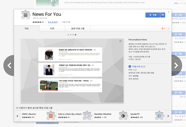Switch to the 리뷰 tab
Image resolution: width=186 pixels, height=127 pixels.
pyautogui.click(x=52, y=29)
